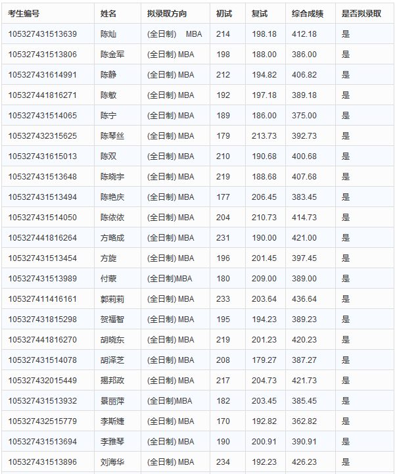Select the name cell 贺福智
This screenshot has width=395, height=474.
tap(112, 320)
